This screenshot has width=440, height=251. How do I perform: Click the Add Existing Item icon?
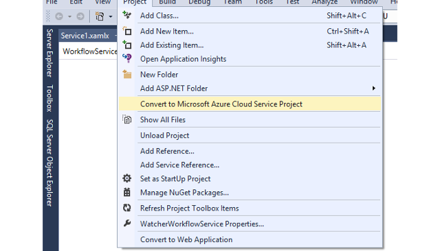coord(126,45)
